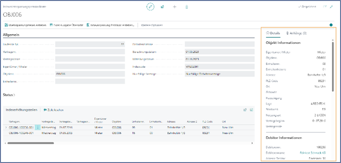Open Weitere Optionen menu
The height and width of the screenshot is (163, 341).
click(152, 25)
